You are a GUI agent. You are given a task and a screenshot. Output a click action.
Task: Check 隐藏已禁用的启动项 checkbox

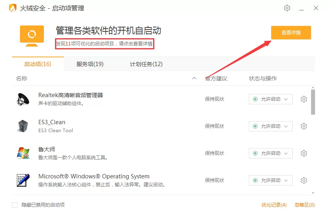(15, 205)
